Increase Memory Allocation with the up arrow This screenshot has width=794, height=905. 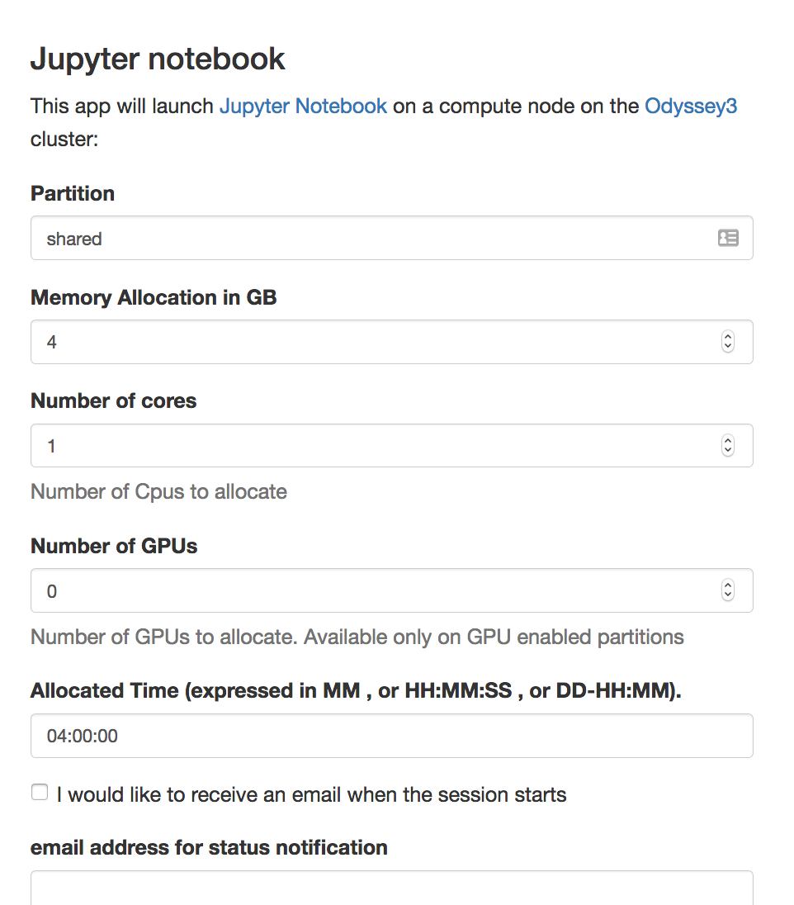pos(728,337)
